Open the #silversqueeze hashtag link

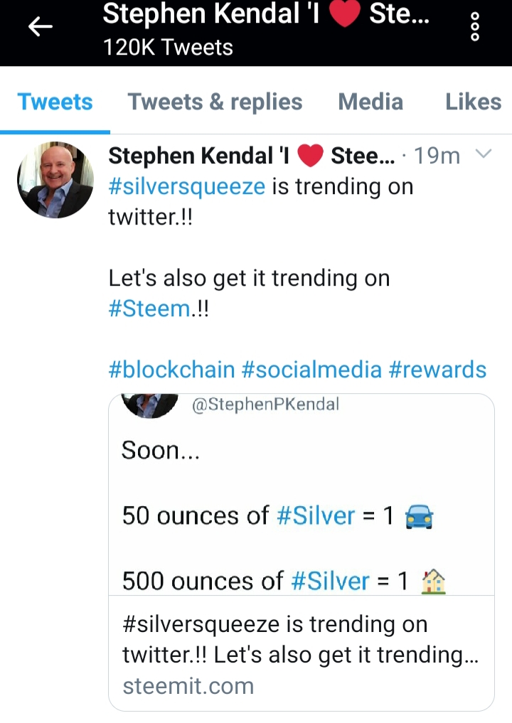(x=187, y=187)
